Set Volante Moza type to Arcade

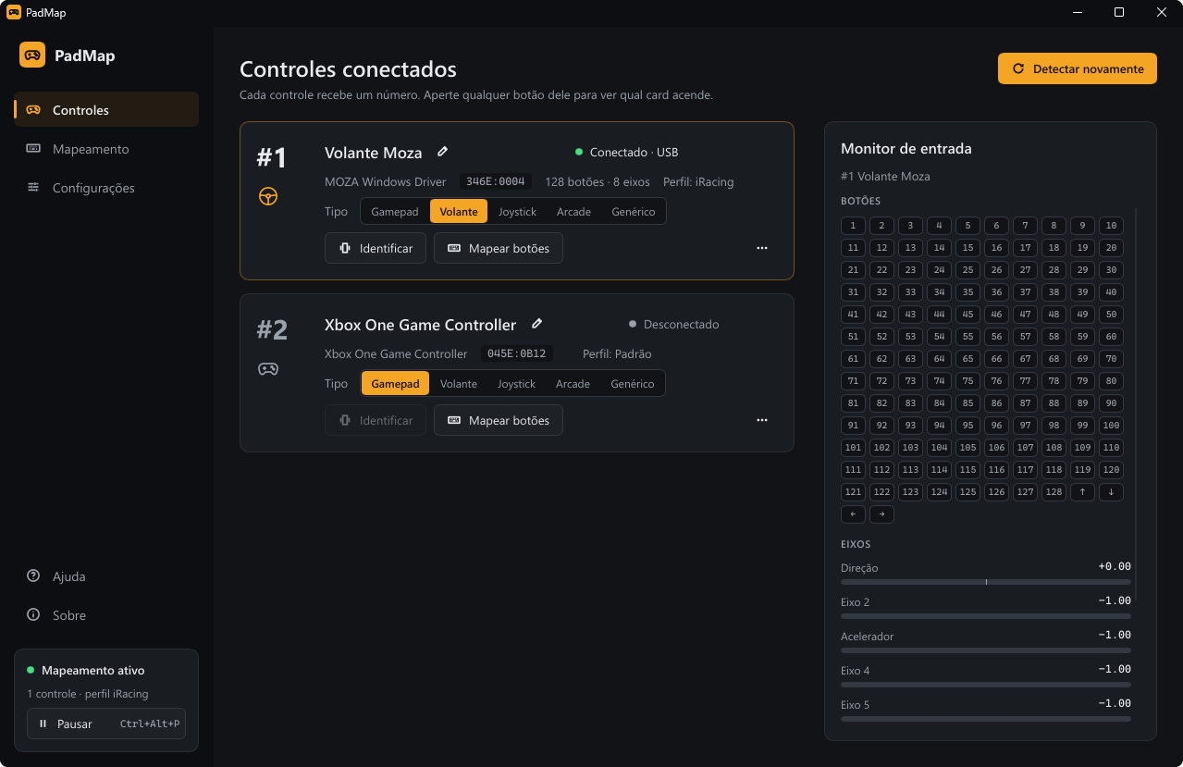pos(573,211)
